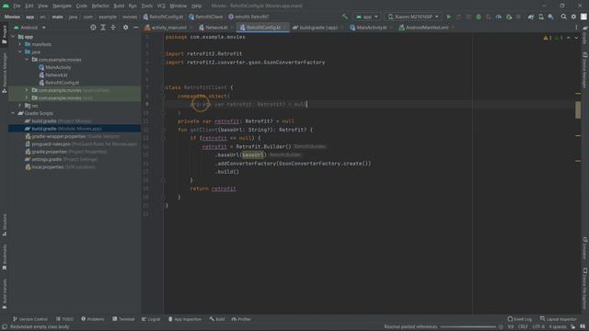Hide the Project panel with minus icon
Screen dimensions: 589x331
pos(135,28)
